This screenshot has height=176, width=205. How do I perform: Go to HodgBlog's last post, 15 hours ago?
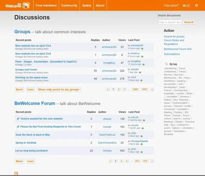click(143, 64)
